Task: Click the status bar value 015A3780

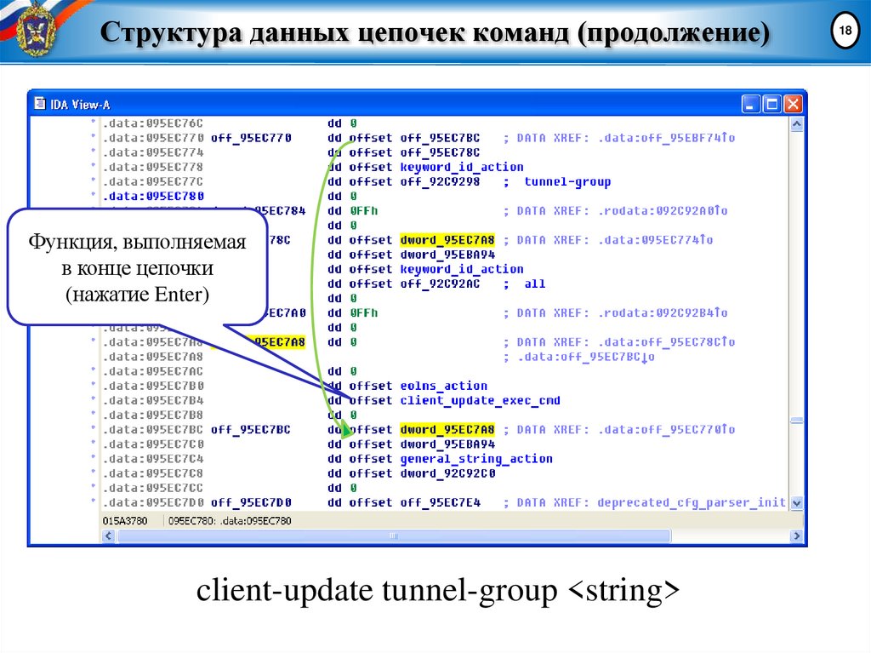Action: (125, 521)
